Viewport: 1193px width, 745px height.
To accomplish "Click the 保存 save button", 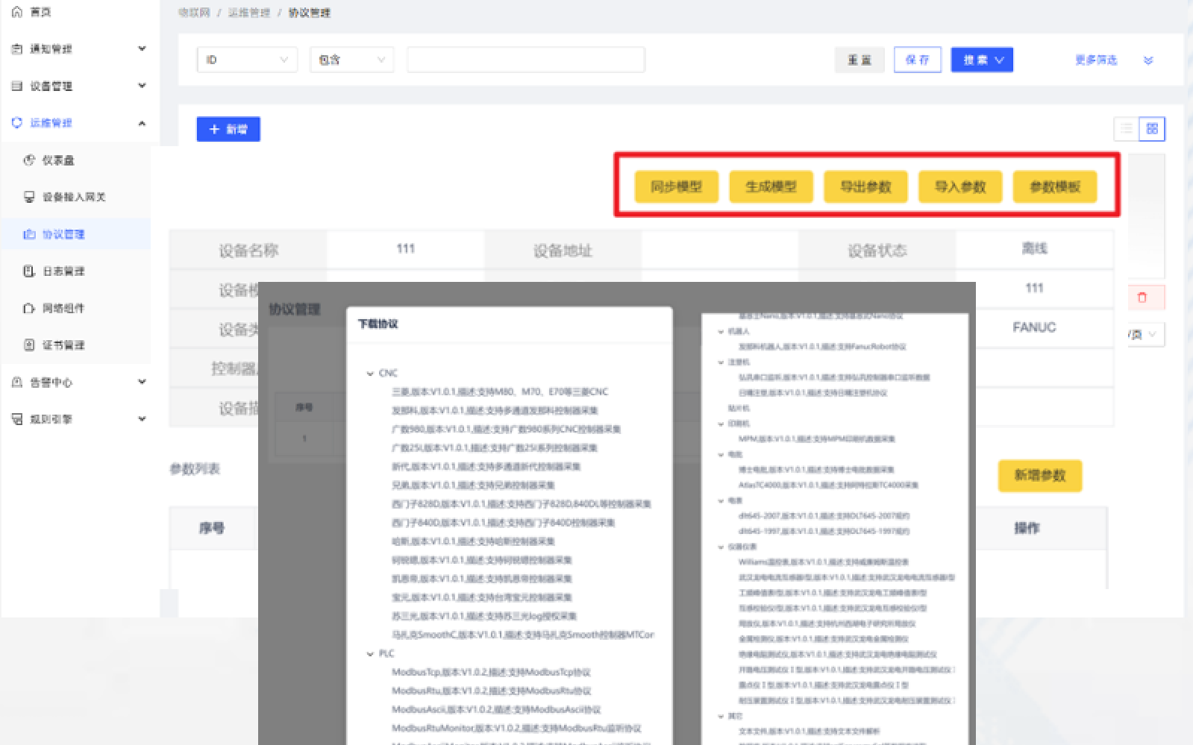I will pos(917,60).
